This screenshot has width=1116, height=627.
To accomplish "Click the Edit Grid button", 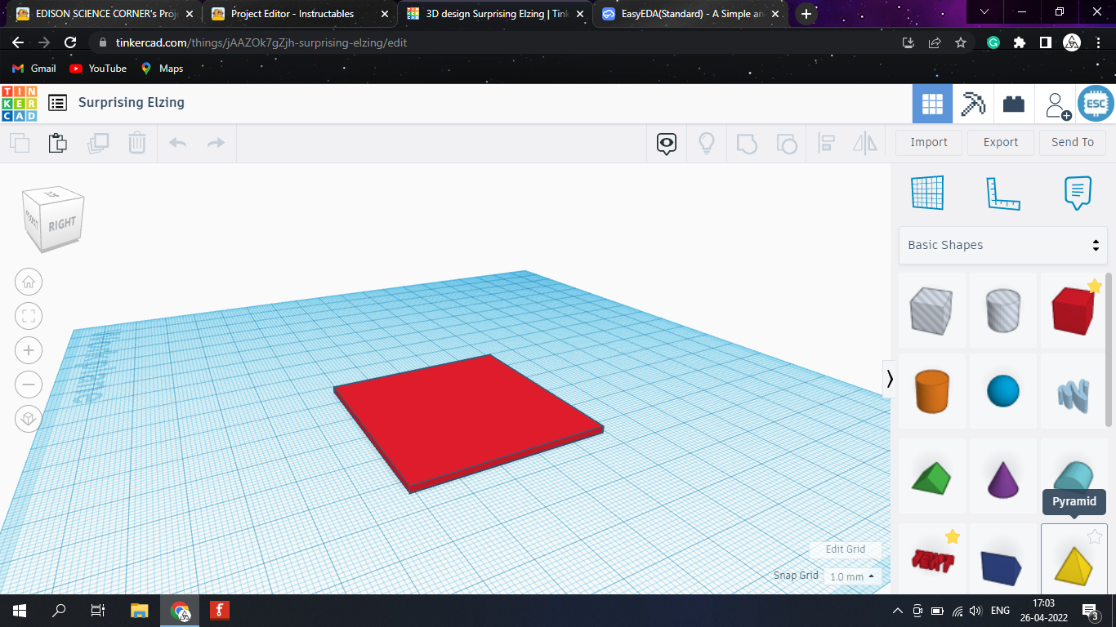I will point(846,549).
